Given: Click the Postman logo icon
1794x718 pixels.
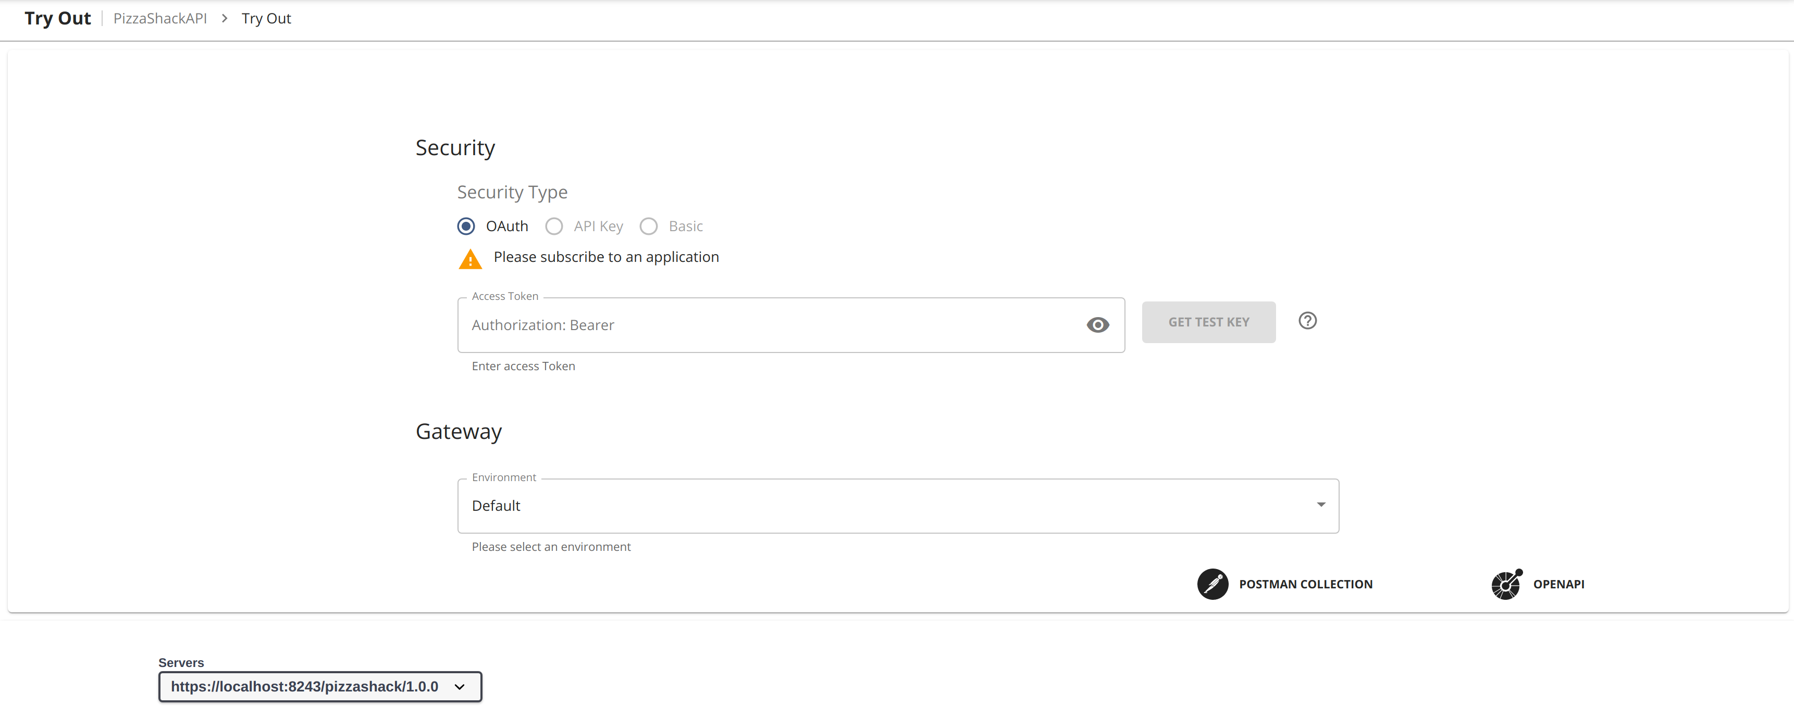Looking at the screenshot, I should pyautogui.click(x=1213, y=584).
